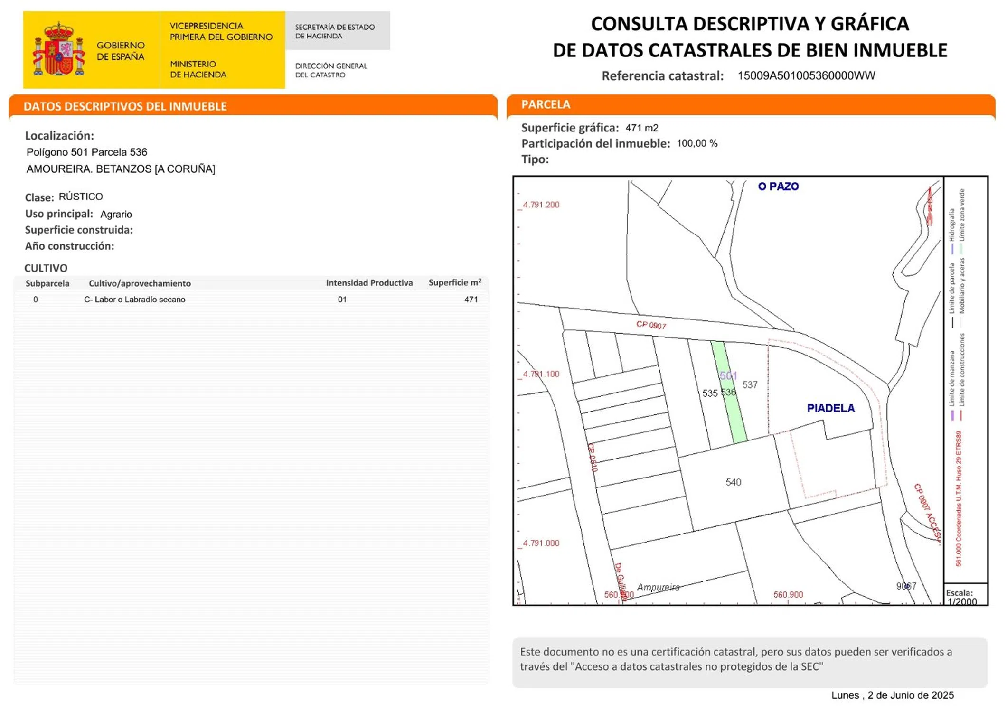
Task: Click the PIADELA place label
Action: (830, 408)
